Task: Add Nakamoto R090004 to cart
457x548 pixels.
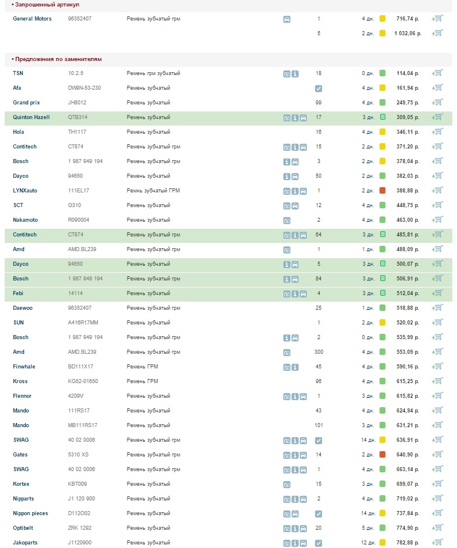Action: (x=438, y=220)
